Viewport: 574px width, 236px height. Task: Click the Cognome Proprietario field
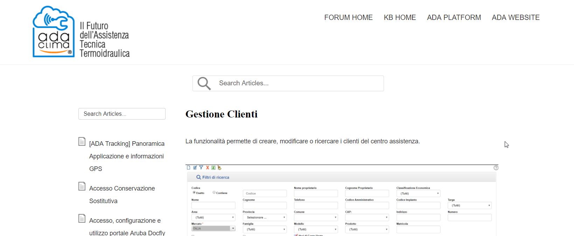[367, 193]
